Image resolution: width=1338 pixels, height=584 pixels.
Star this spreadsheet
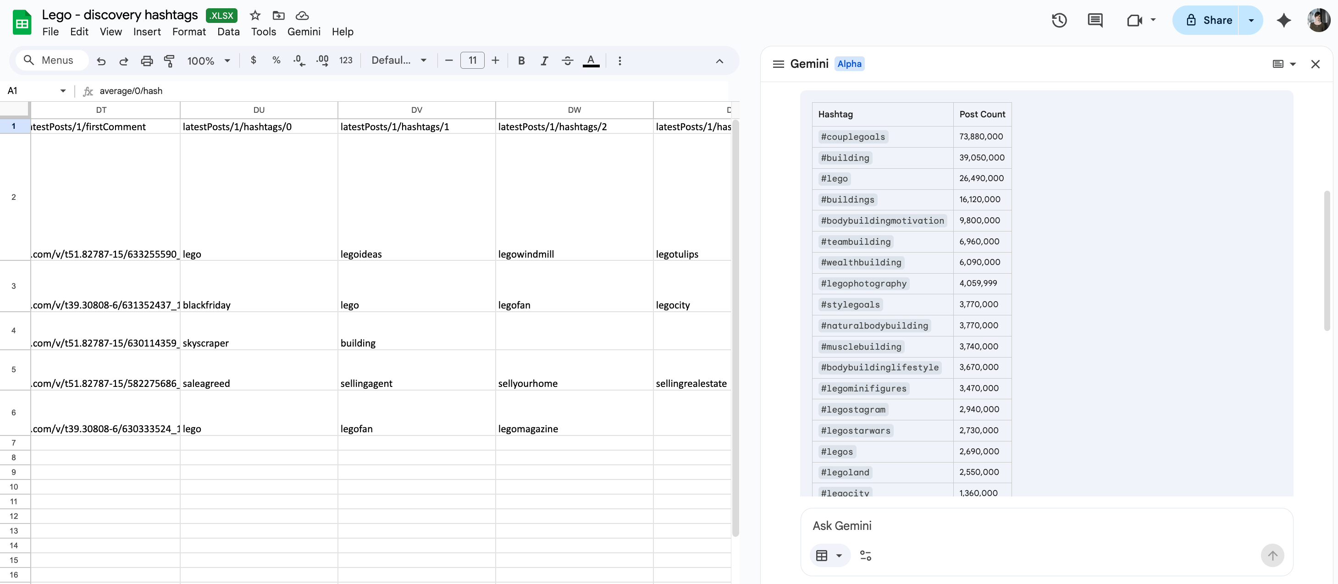coord(254,16)
